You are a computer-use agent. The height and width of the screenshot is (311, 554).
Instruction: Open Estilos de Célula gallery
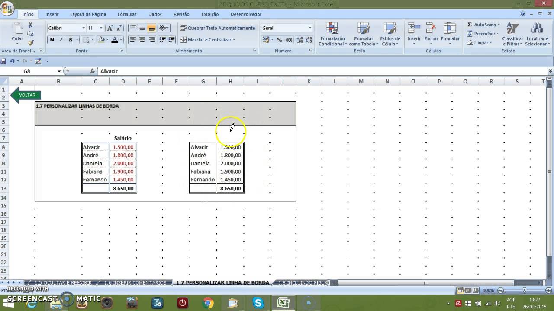point(390,34)
